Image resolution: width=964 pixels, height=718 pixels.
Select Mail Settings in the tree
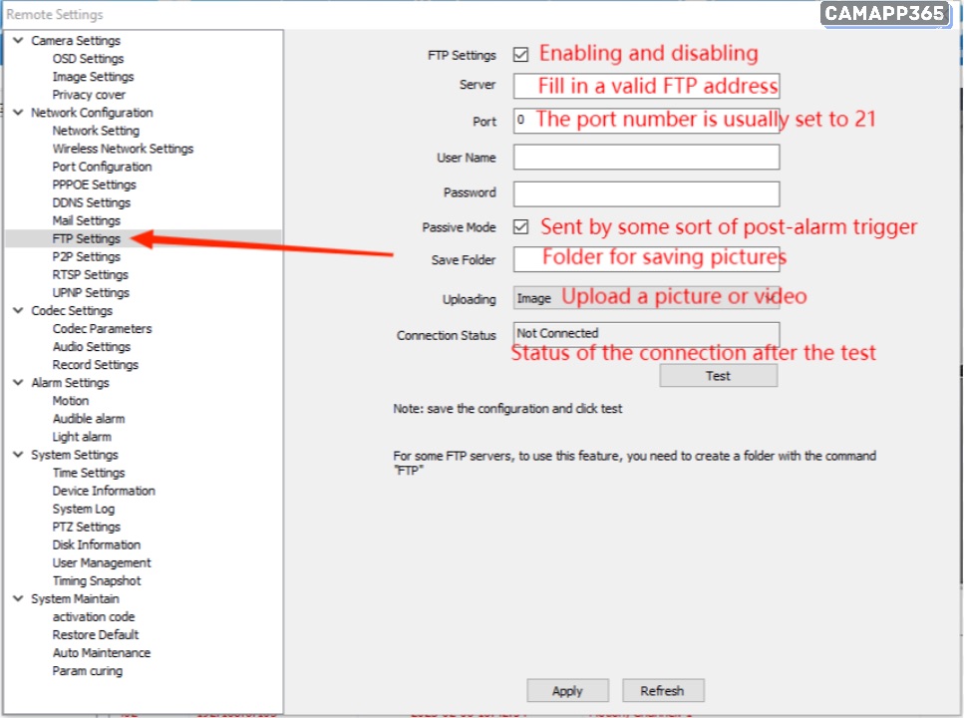tap(86, 220)
